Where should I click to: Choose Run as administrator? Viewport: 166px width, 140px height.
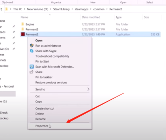click(x=60, y=46)
